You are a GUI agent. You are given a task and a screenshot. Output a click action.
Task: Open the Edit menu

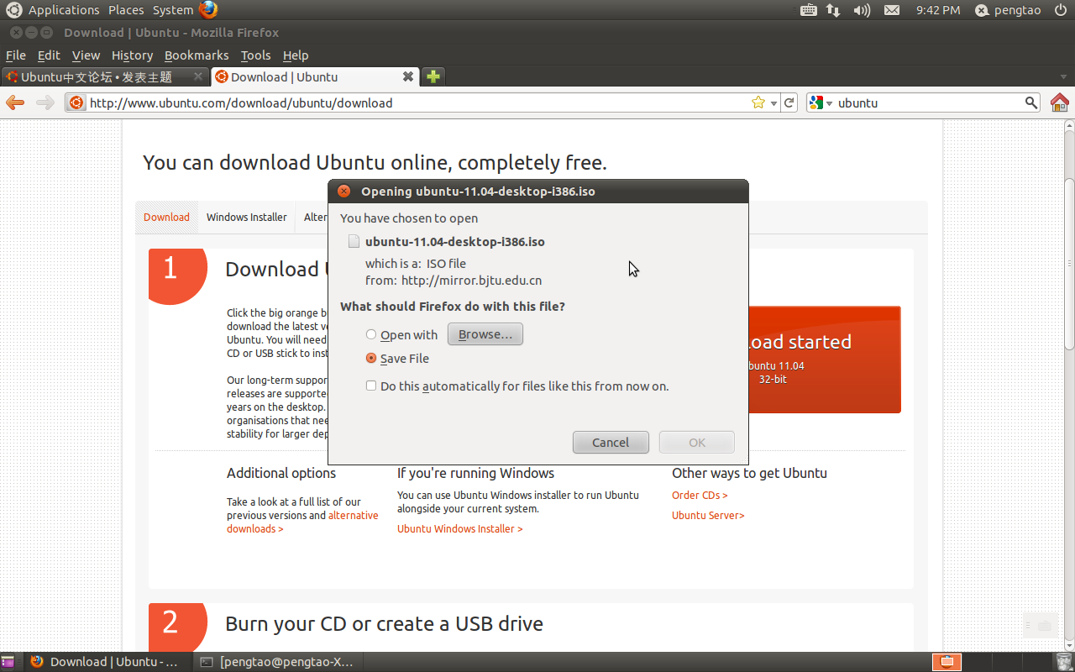49,55
